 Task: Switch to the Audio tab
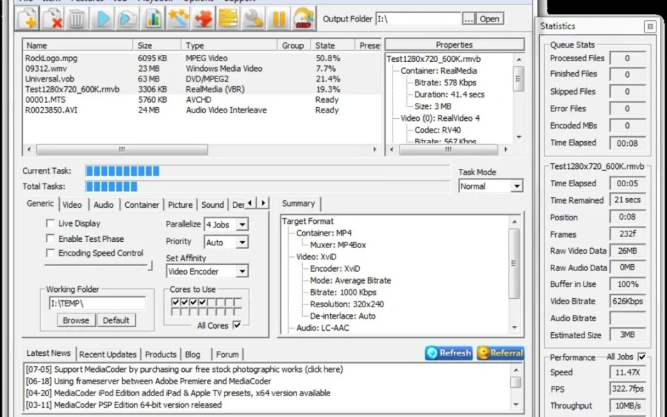(x=104, y=204)
